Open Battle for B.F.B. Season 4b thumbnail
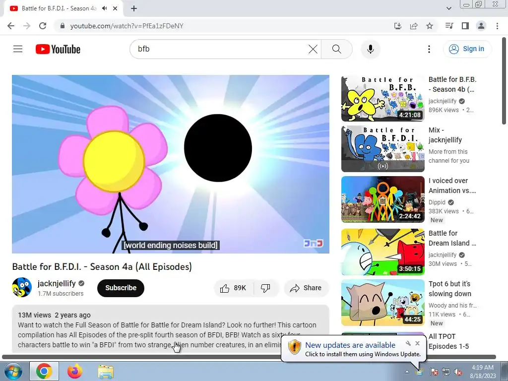 [x=382, y=99]
